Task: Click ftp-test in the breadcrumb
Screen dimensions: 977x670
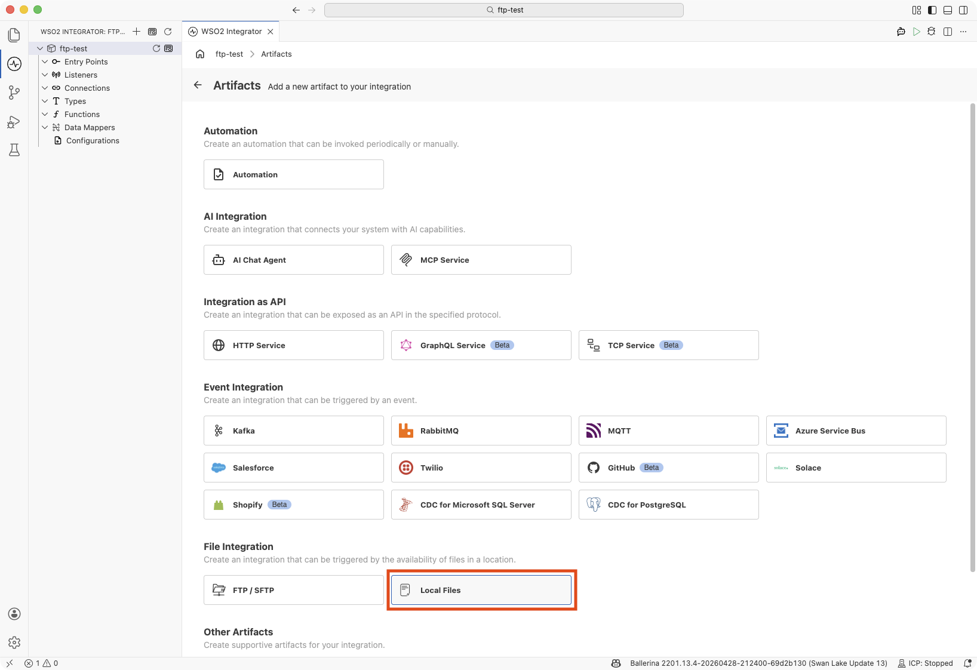Action: point(229,54)
